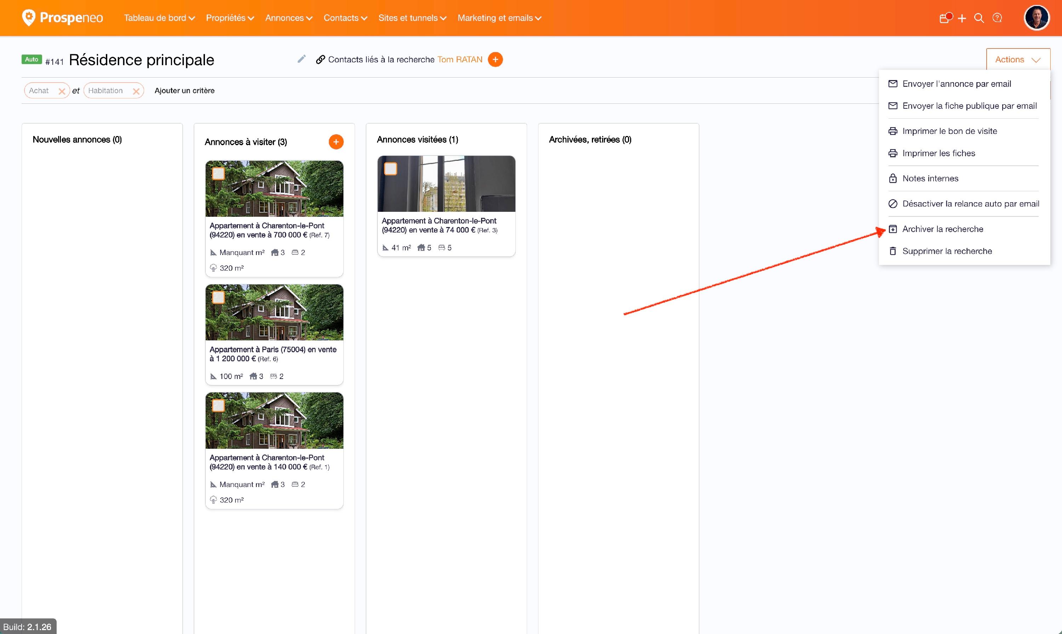Open the search magnifier icon

(979, 18)
